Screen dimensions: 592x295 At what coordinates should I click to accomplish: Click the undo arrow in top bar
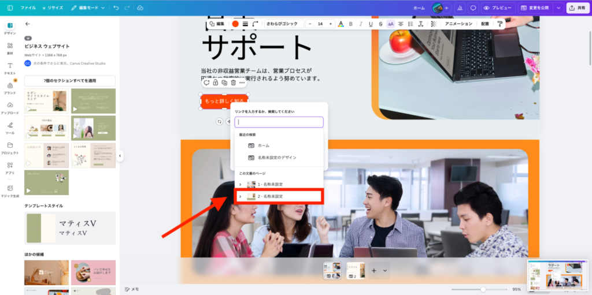pos(116,8)
